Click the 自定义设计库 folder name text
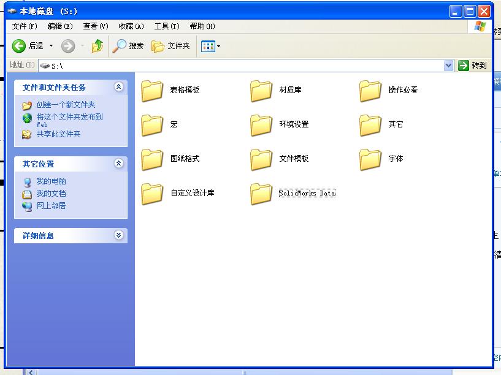Image resolution: width=501 pixels, height=375 pixels. tap(193, 193)
